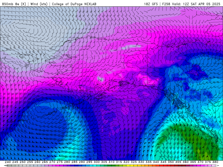Click the 240 value on the color scale

pyautogui.click(x=8, y=162)
